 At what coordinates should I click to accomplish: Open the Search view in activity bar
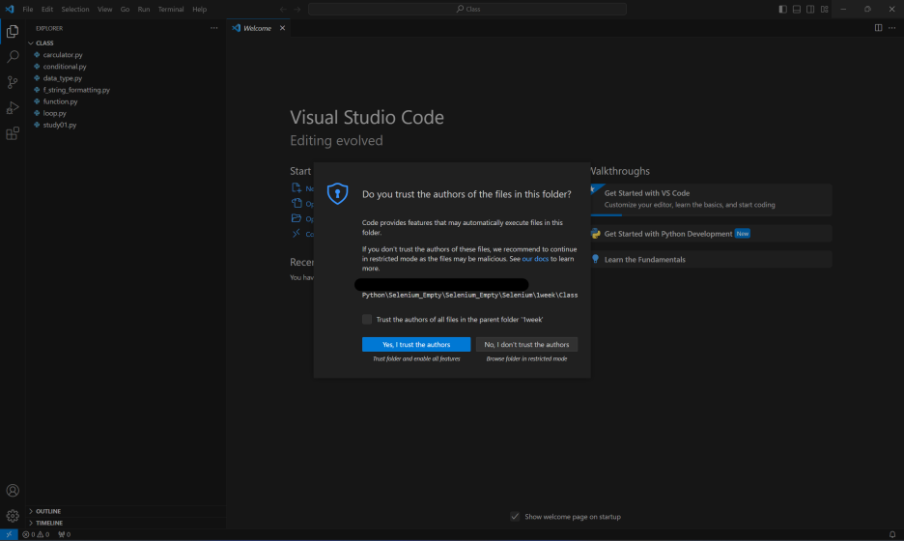click(13, 57)
